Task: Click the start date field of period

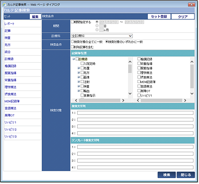Action: coord(109,22)
